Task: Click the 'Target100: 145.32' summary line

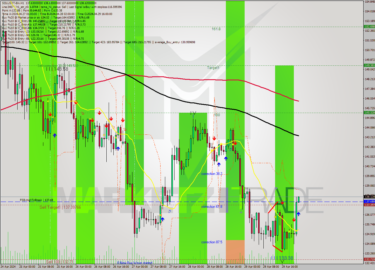Action: pos(98,42)
